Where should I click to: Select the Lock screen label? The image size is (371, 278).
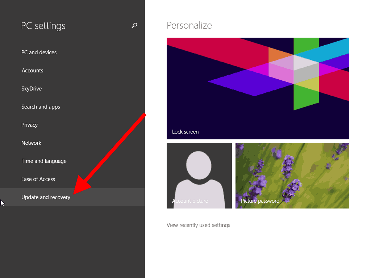coord(185,131)
